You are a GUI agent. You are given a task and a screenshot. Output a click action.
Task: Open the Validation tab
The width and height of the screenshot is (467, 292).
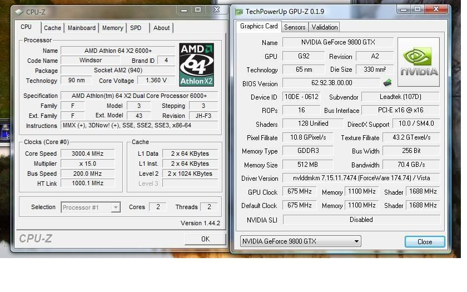point(324,27)
